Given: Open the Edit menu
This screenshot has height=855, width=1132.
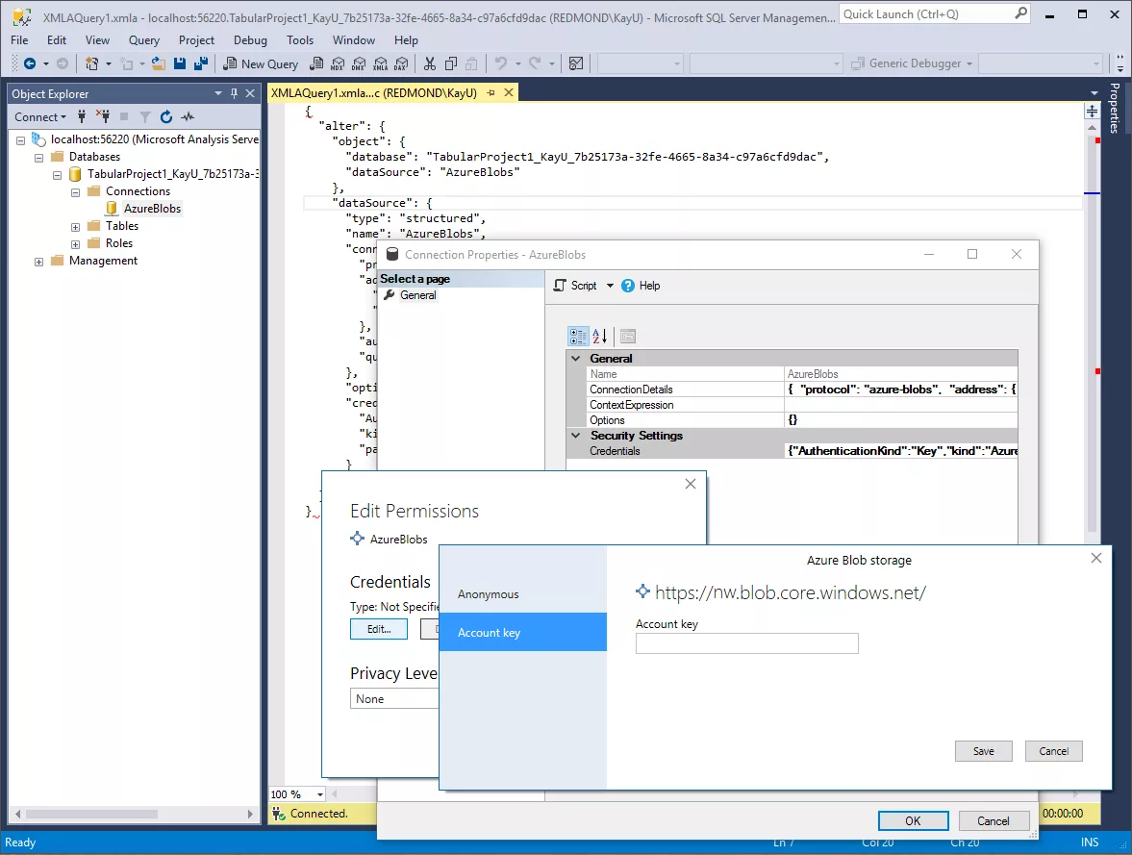Looking at the screenshot, I should pyautogui.click(x=57, y=40).
